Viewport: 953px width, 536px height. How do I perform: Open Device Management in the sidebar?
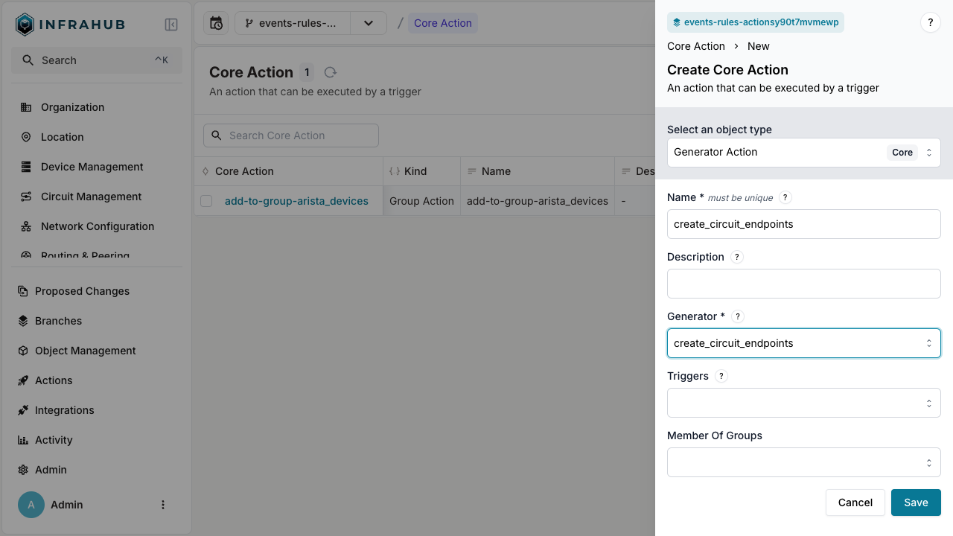pyautogui.click(x=92, y=167)
